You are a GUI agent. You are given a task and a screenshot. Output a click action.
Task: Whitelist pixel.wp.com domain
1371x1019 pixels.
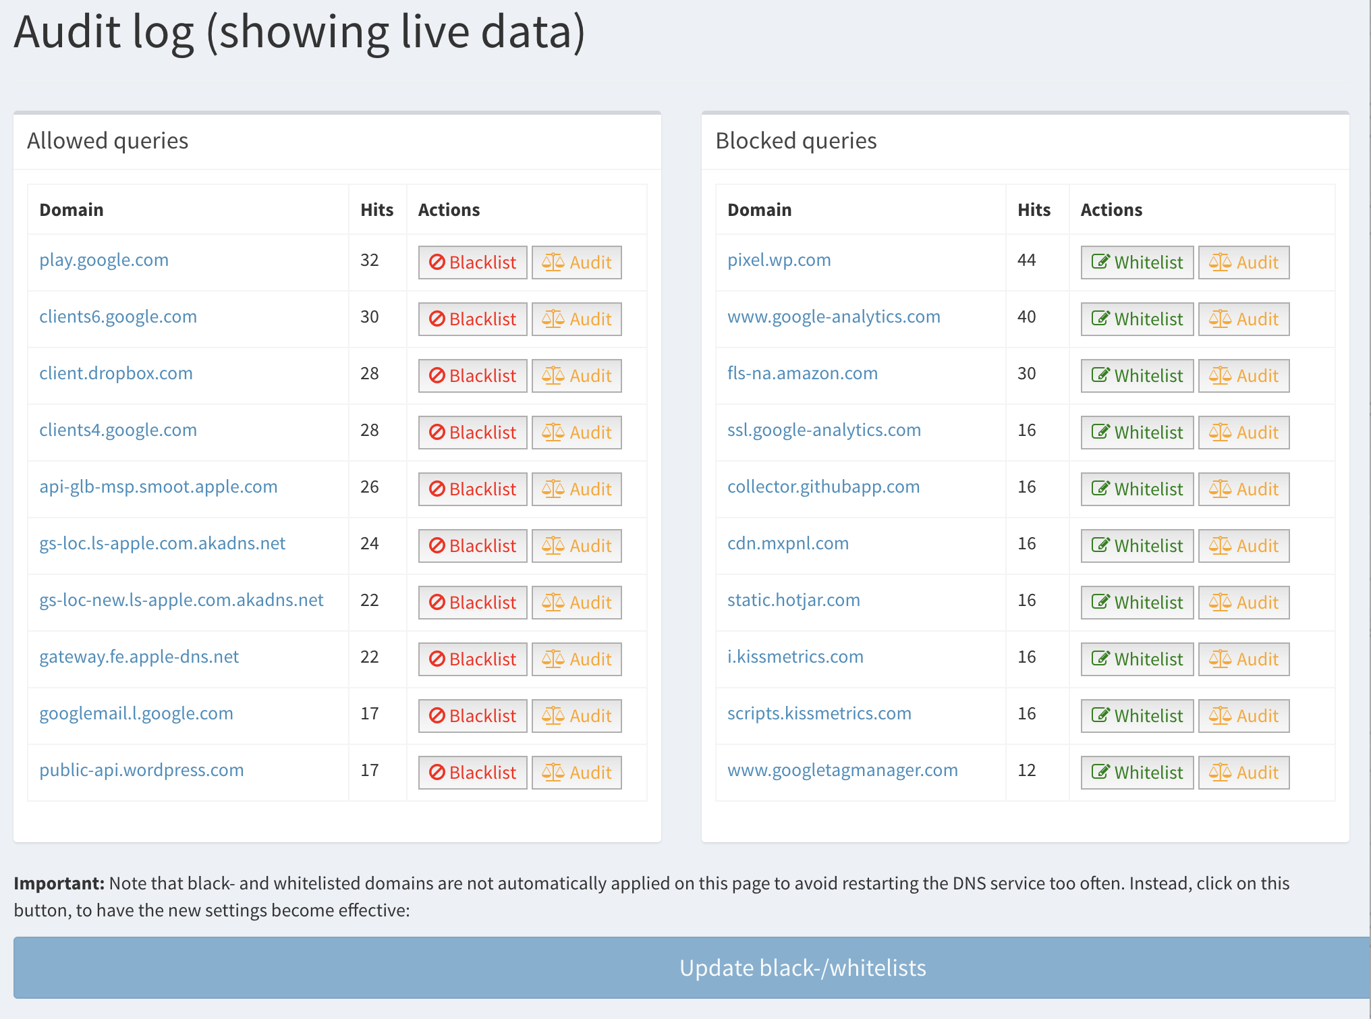(x=1137, y=263)
